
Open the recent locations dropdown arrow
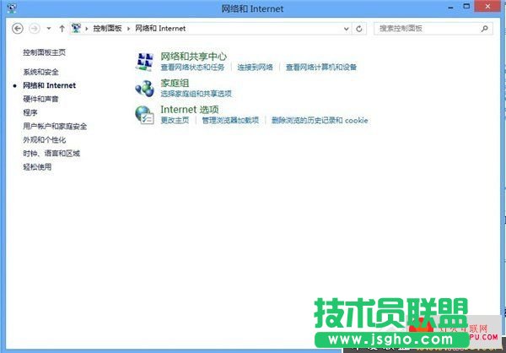pos(49,29)
